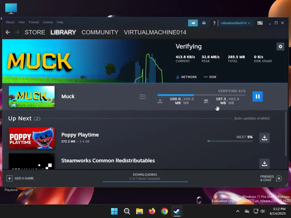The height and width of the screenshot is (218, 291).
Task: Open the Games menu
Action: (48, 22)
